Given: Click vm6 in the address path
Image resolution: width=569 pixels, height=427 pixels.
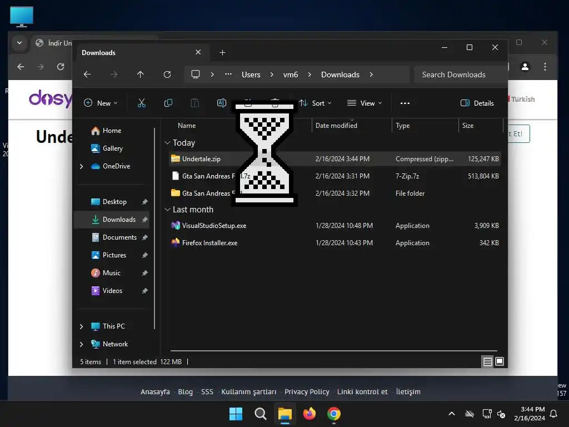Looking at the screenshot, I should pyautogui.click(x=290, y=75).
